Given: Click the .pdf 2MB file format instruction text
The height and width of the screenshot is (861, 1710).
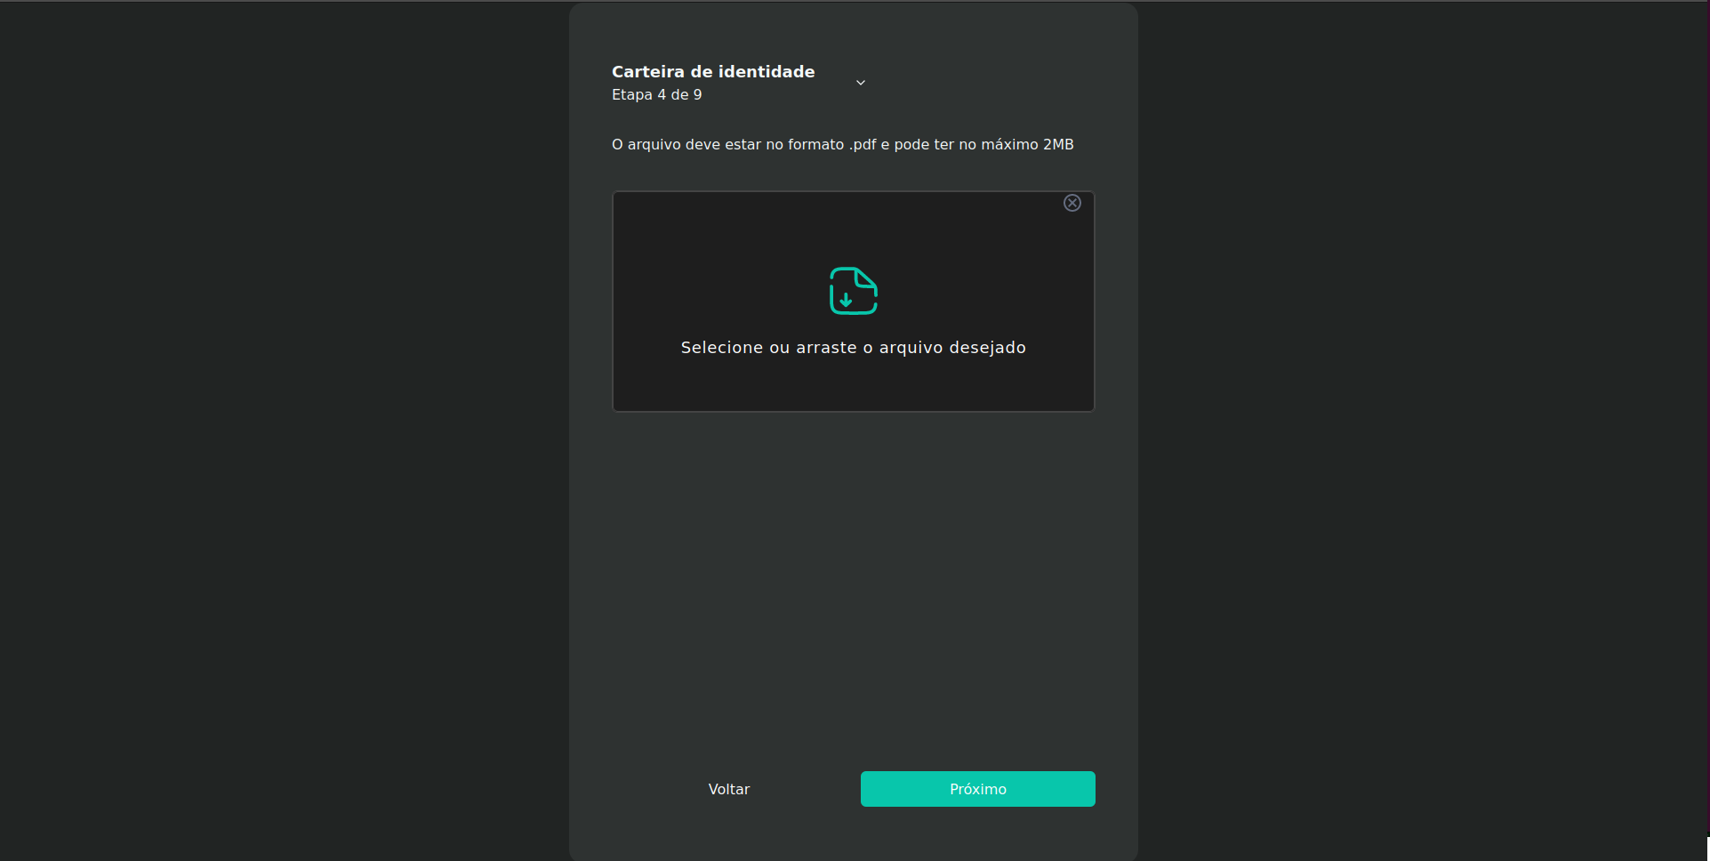Looking at the screenshot, I should [843, 144].
